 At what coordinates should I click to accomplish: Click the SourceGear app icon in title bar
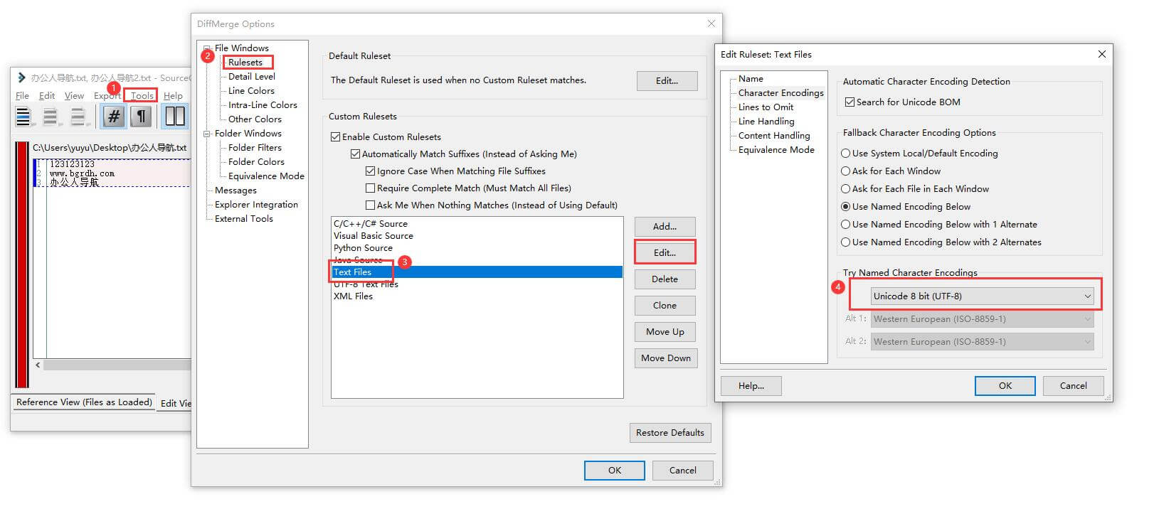coord(21,77)
